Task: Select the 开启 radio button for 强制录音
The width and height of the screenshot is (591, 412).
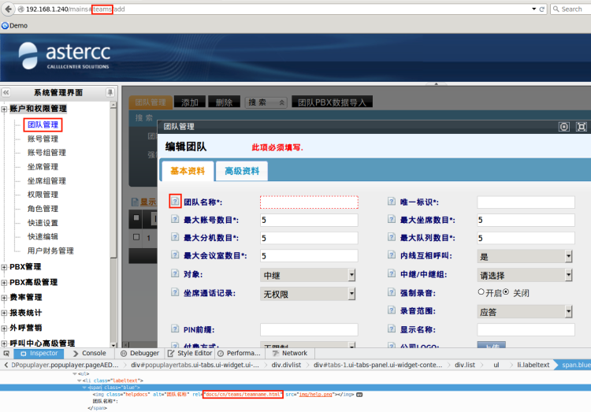Action: (x=481, y=291)
